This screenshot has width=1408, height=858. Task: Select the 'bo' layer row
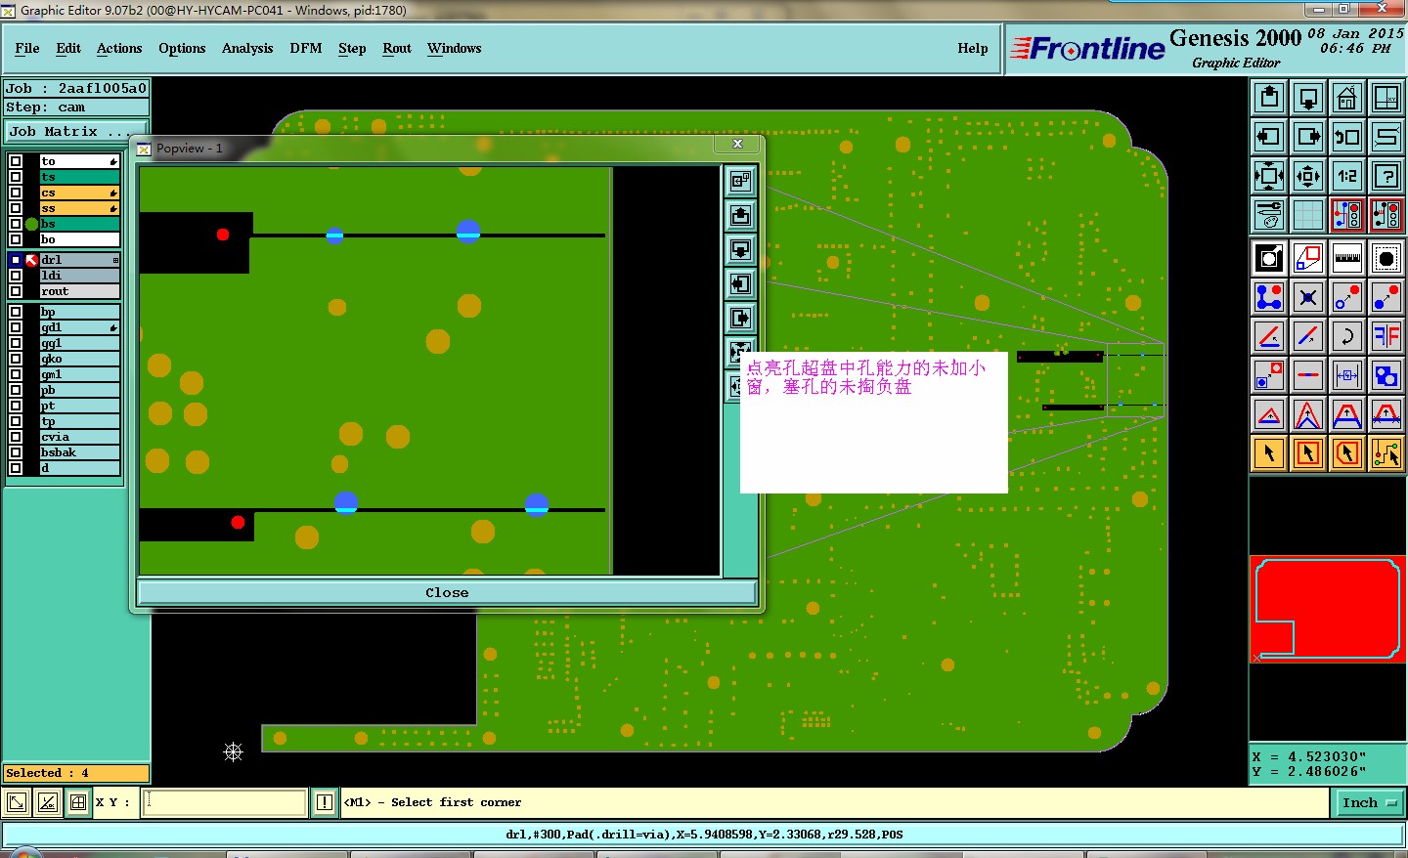coord(79,239)
